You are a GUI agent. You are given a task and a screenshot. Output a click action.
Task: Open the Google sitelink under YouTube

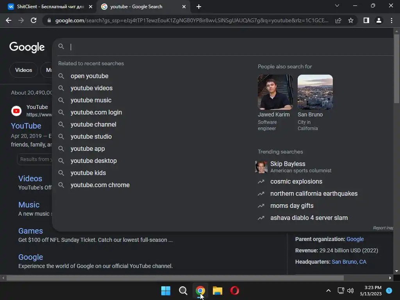(x=30, y=257)
